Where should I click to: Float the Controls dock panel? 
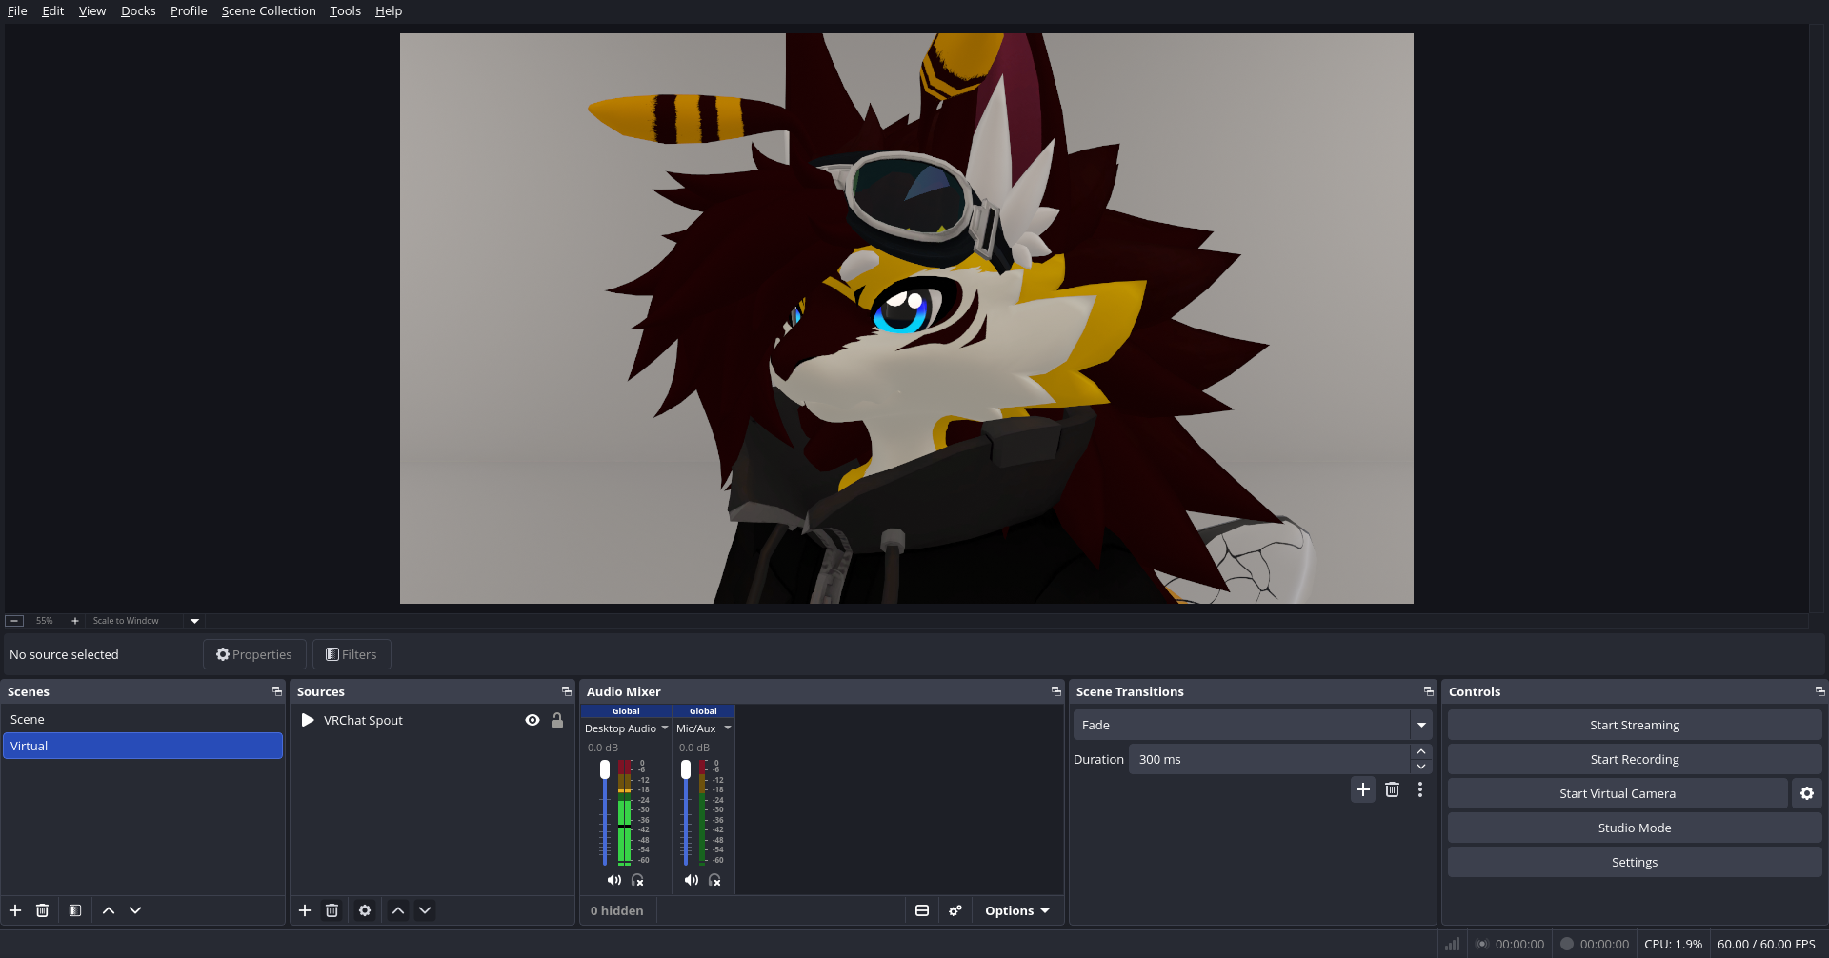pos(1819,691)
